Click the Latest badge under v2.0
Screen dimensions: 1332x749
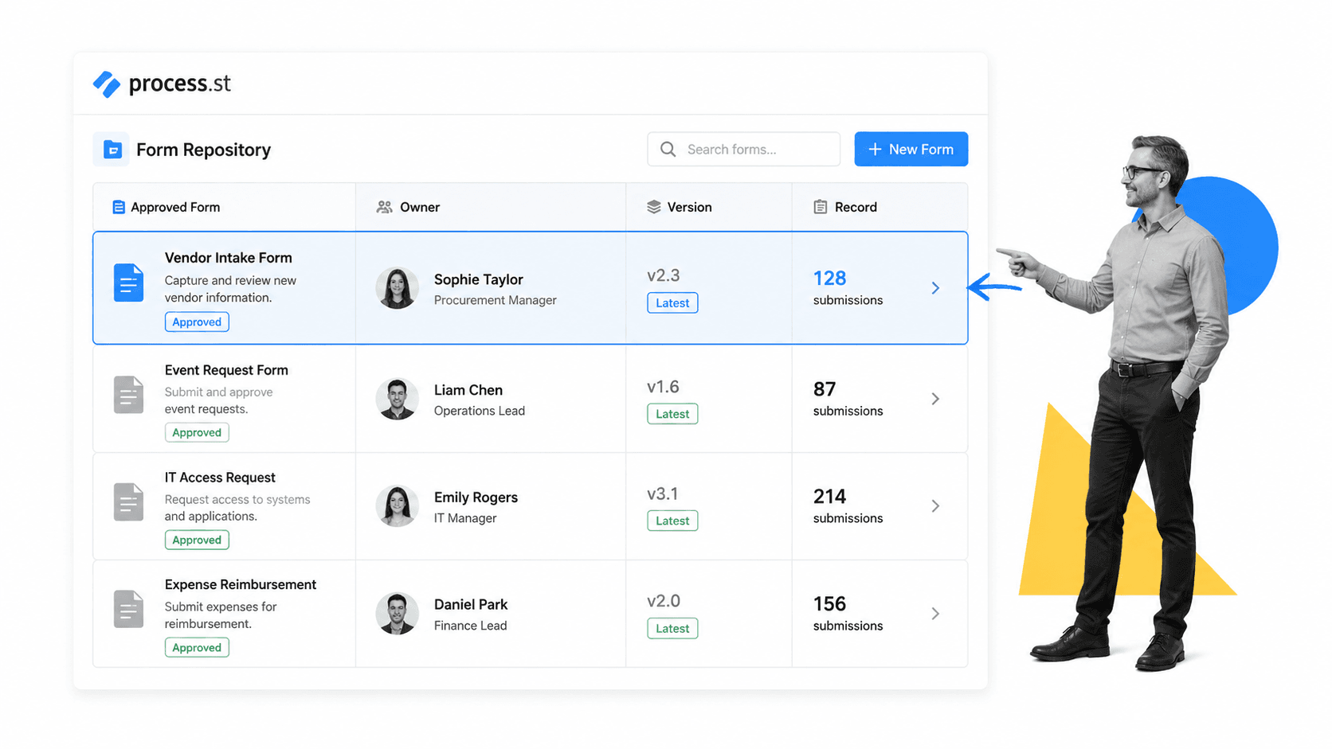(672, 628)
